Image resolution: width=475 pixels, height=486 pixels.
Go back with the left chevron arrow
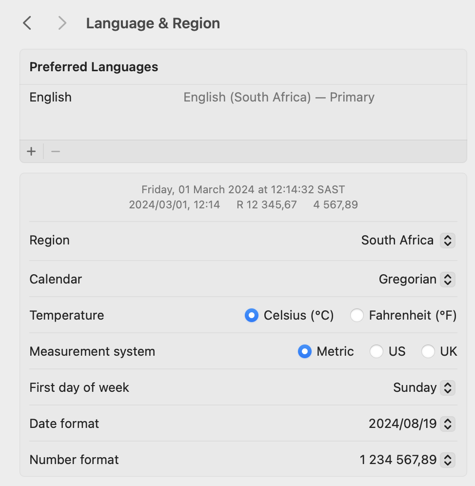pos(27,23)
